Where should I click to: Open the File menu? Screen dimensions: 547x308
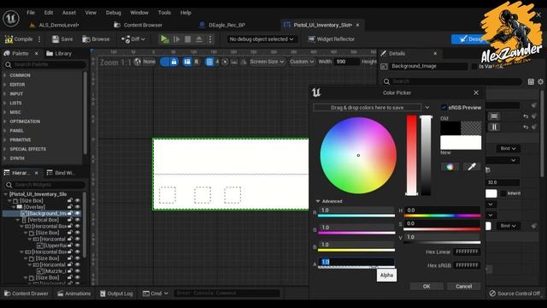pos(31,13)
